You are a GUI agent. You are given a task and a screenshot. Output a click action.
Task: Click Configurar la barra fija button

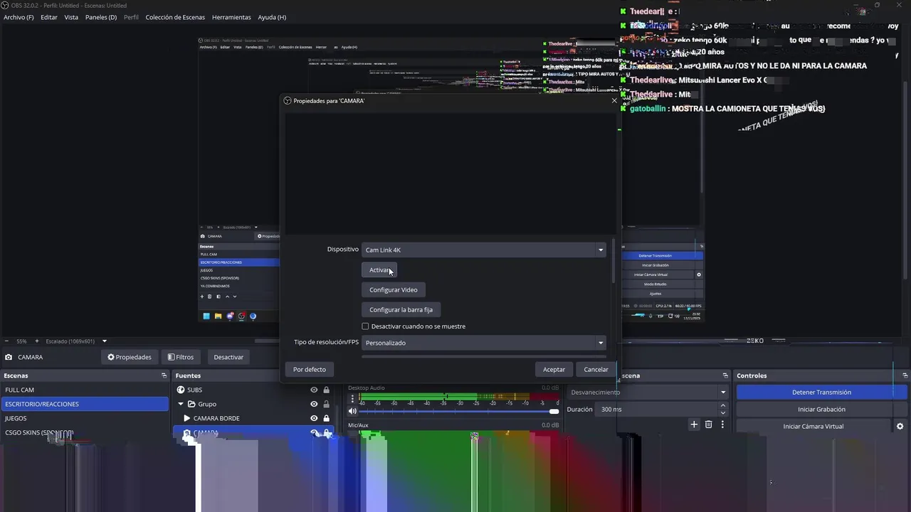click(401, 309)
